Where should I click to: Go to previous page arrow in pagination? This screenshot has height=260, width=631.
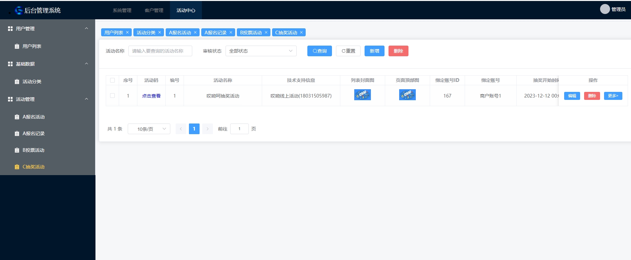(x=181, y=129)
